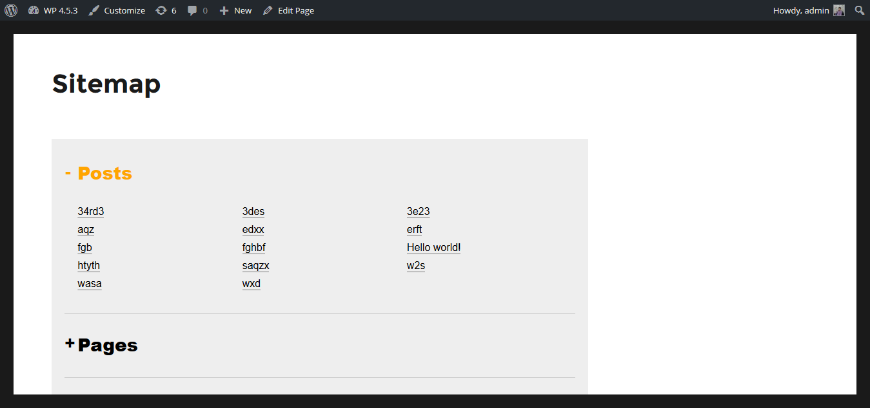Click the admin avatar thumbnail
This screenshot has width=870, height=408.
point(838,10)
